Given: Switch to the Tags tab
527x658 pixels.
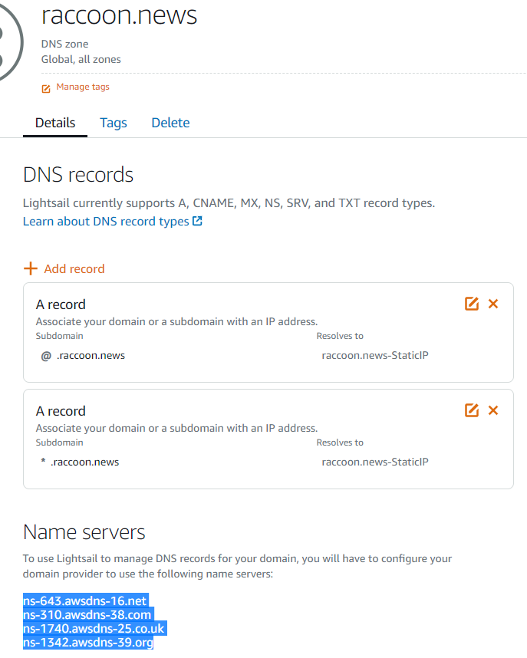Looking at the screenshot, I should coord(113,123).
